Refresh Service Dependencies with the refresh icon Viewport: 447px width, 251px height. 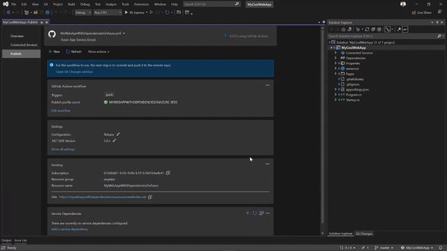[x=254, y=213]
